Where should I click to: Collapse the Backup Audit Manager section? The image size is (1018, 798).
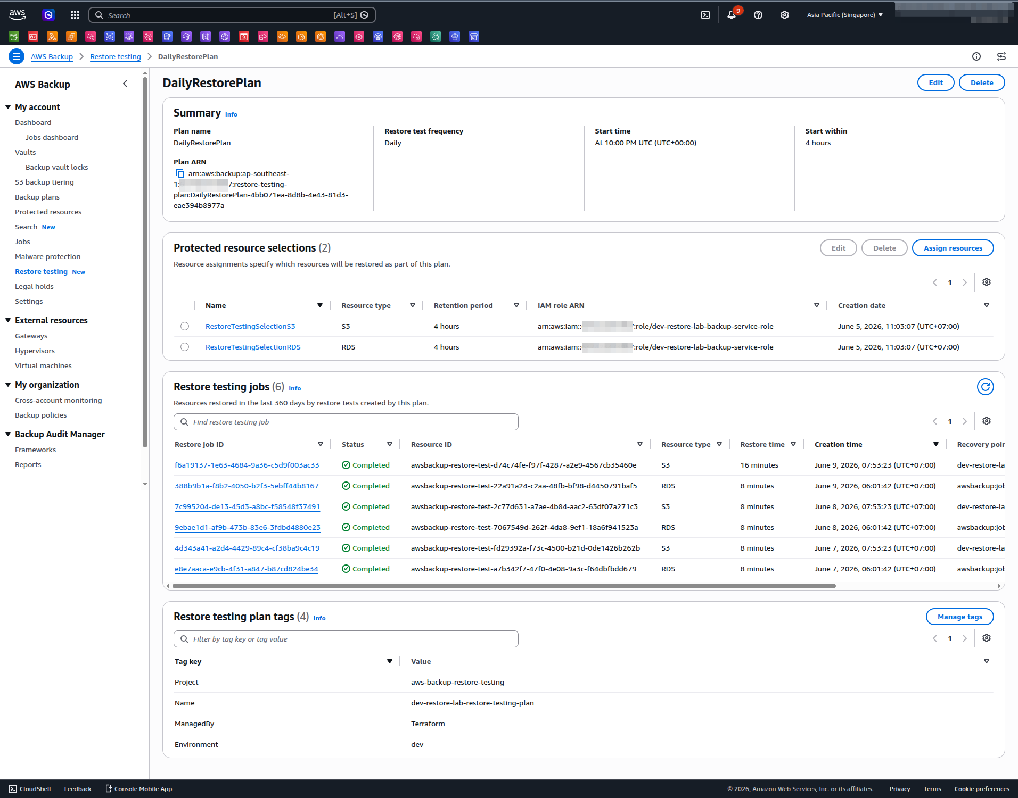8,434
